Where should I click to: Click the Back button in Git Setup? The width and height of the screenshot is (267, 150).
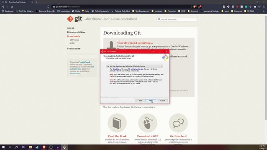click(x=140, y=101)
